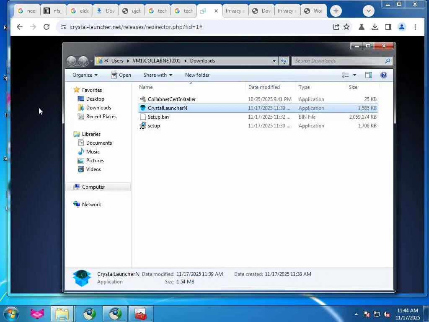Click New folder button

(x=197, y=75)
